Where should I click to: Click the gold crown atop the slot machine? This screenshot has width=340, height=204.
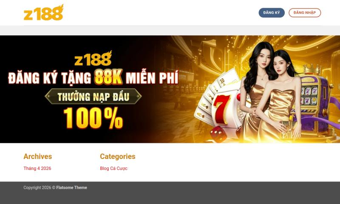pyautogui.click(x=312, y=70)
